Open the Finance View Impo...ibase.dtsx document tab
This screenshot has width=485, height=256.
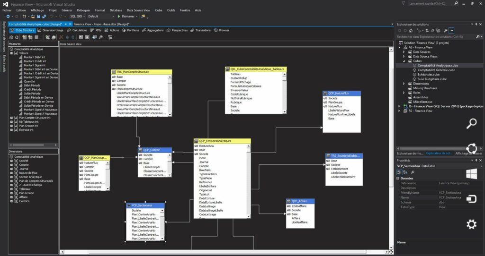click(101, 24)
